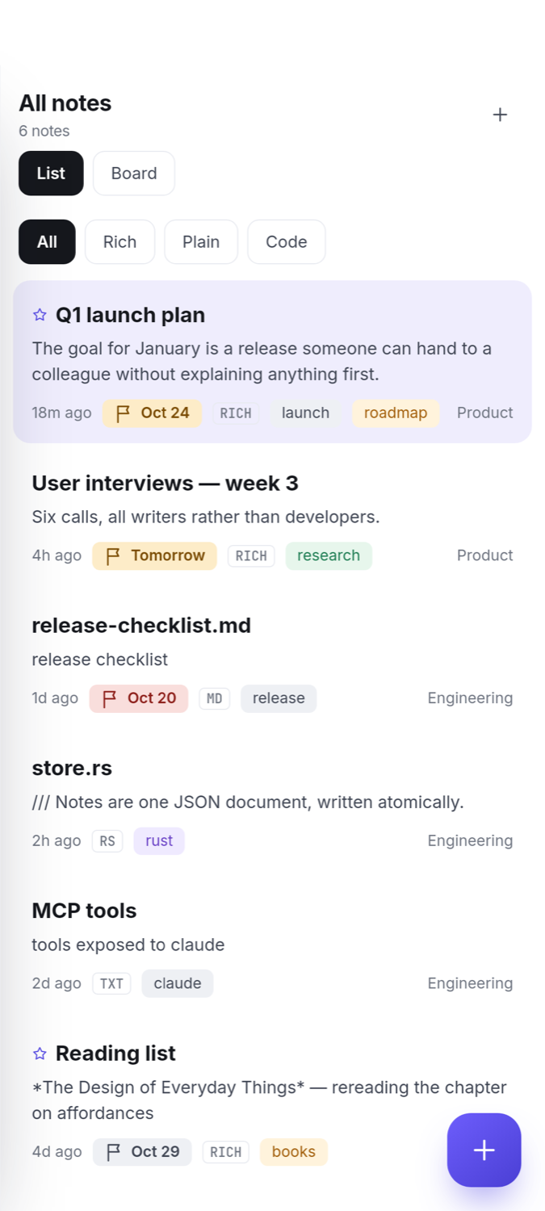The height and width of the screenshot is (1211, 545).
Task: Click RICH badge on Reading list note
Action: coord(225,1152)
